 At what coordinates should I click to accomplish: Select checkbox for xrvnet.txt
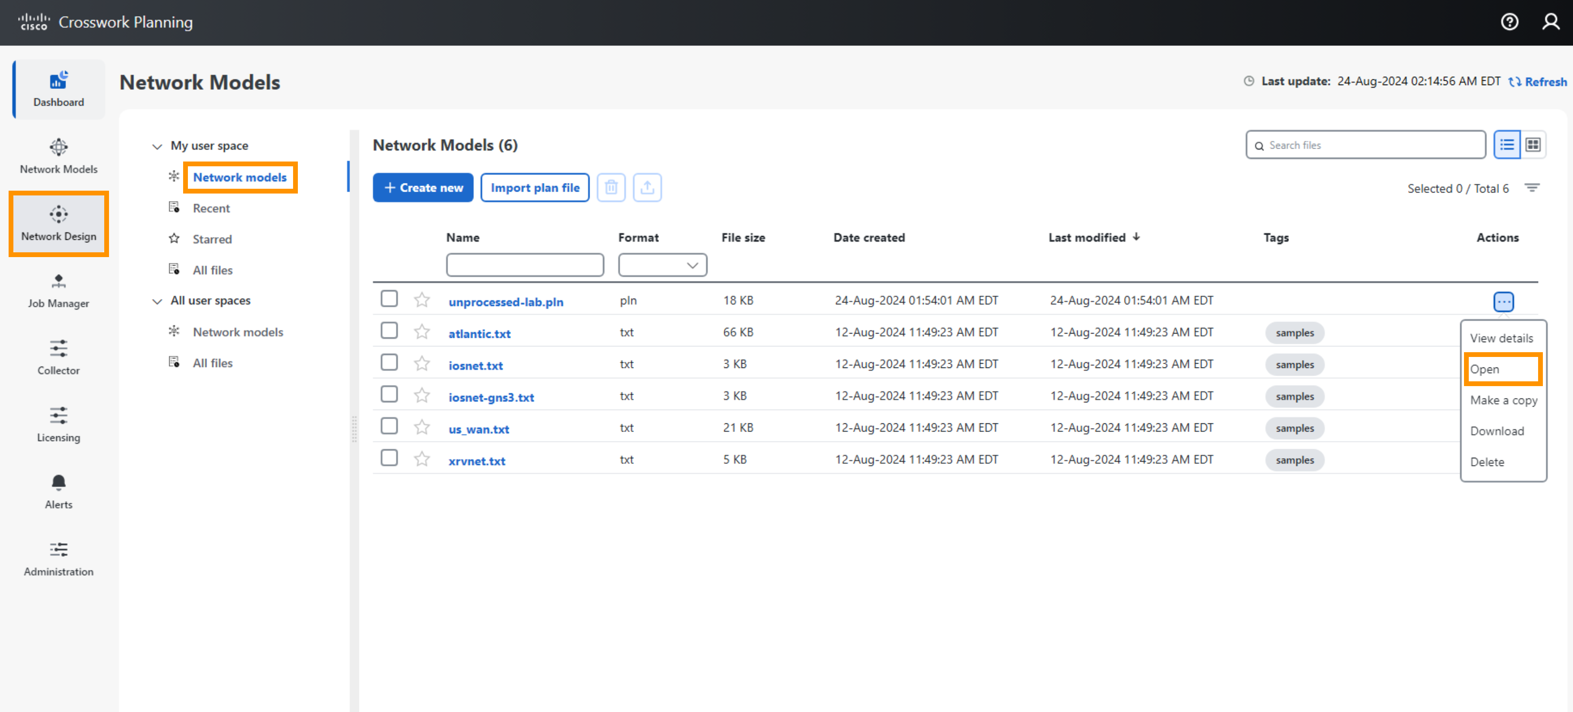click(389, 457)
